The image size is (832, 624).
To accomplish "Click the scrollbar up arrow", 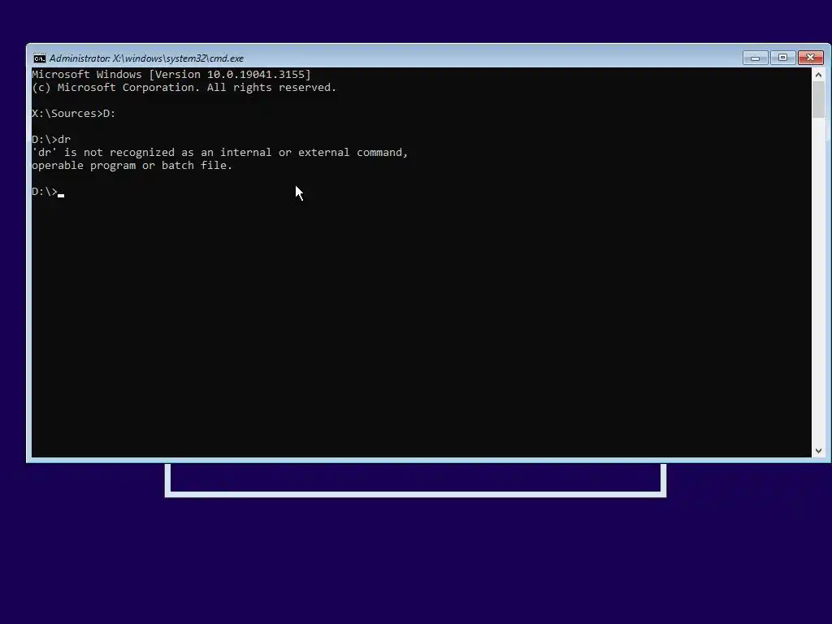I will click(818, 75).
